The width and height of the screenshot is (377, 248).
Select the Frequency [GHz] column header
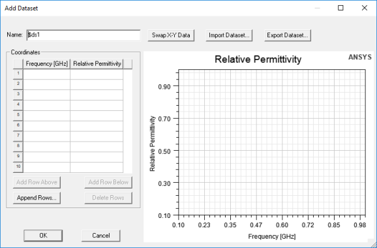(47, 64)
